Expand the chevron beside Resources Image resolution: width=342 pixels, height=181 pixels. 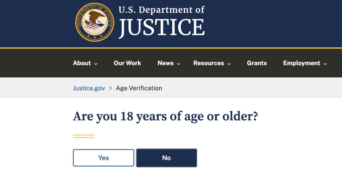pos(229,64)
